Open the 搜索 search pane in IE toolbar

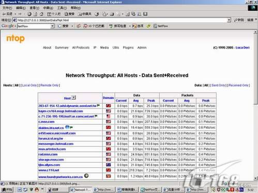coord(69,14)
